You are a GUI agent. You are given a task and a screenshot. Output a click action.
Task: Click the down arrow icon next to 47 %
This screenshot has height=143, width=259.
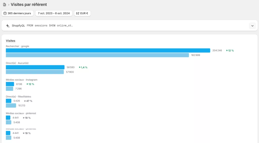(25, 101)
